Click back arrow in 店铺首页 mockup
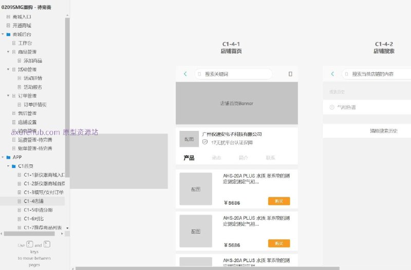The width and height of the screenshot is (411, 270). coord(185,74)
